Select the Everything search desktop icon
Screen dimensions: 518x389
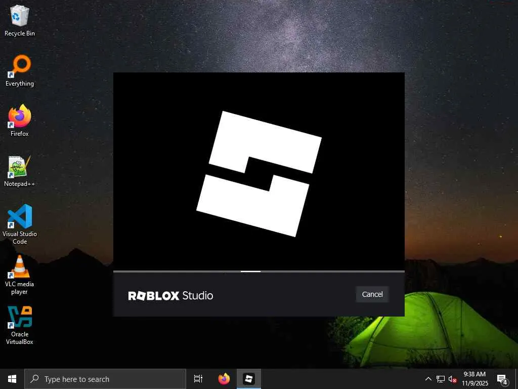(x=20, y=71)
